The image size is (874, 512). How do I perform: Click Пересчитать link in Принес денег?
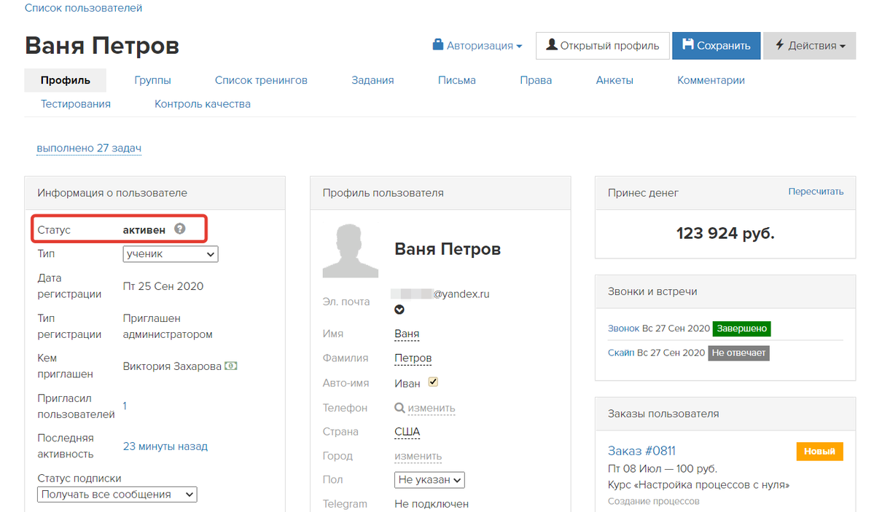point(816,192)
